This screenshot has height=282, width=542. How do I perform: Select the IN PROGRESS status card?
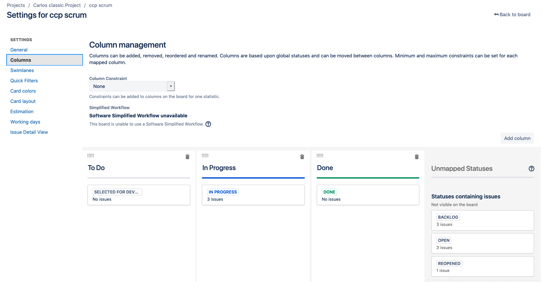253,195
